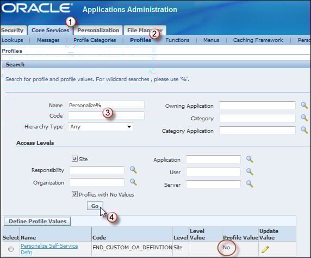Select the Personalize Self-Service Defn radio button

pyautogui.click(x=11, y=249)
